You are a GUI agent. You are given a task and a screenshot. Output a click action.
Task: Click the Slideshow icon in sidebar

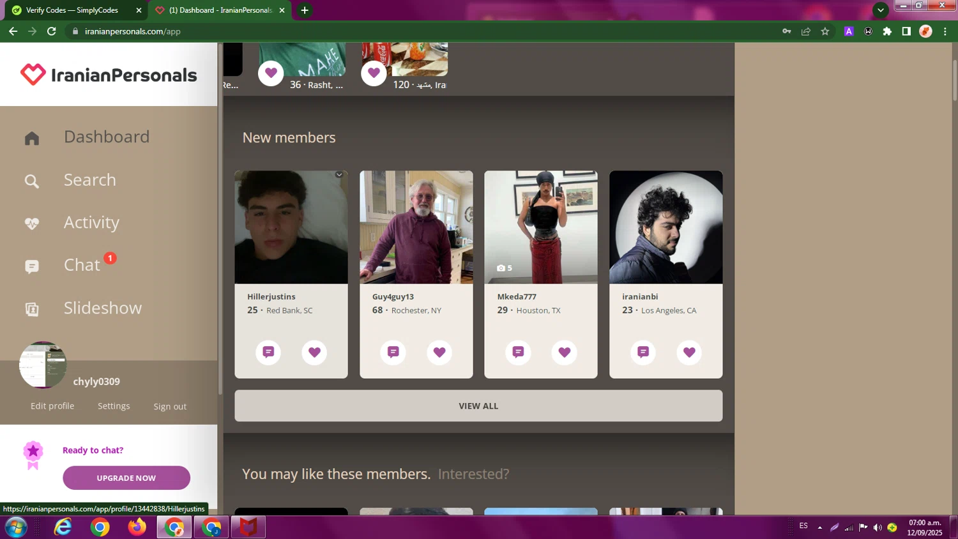[32, 309]
